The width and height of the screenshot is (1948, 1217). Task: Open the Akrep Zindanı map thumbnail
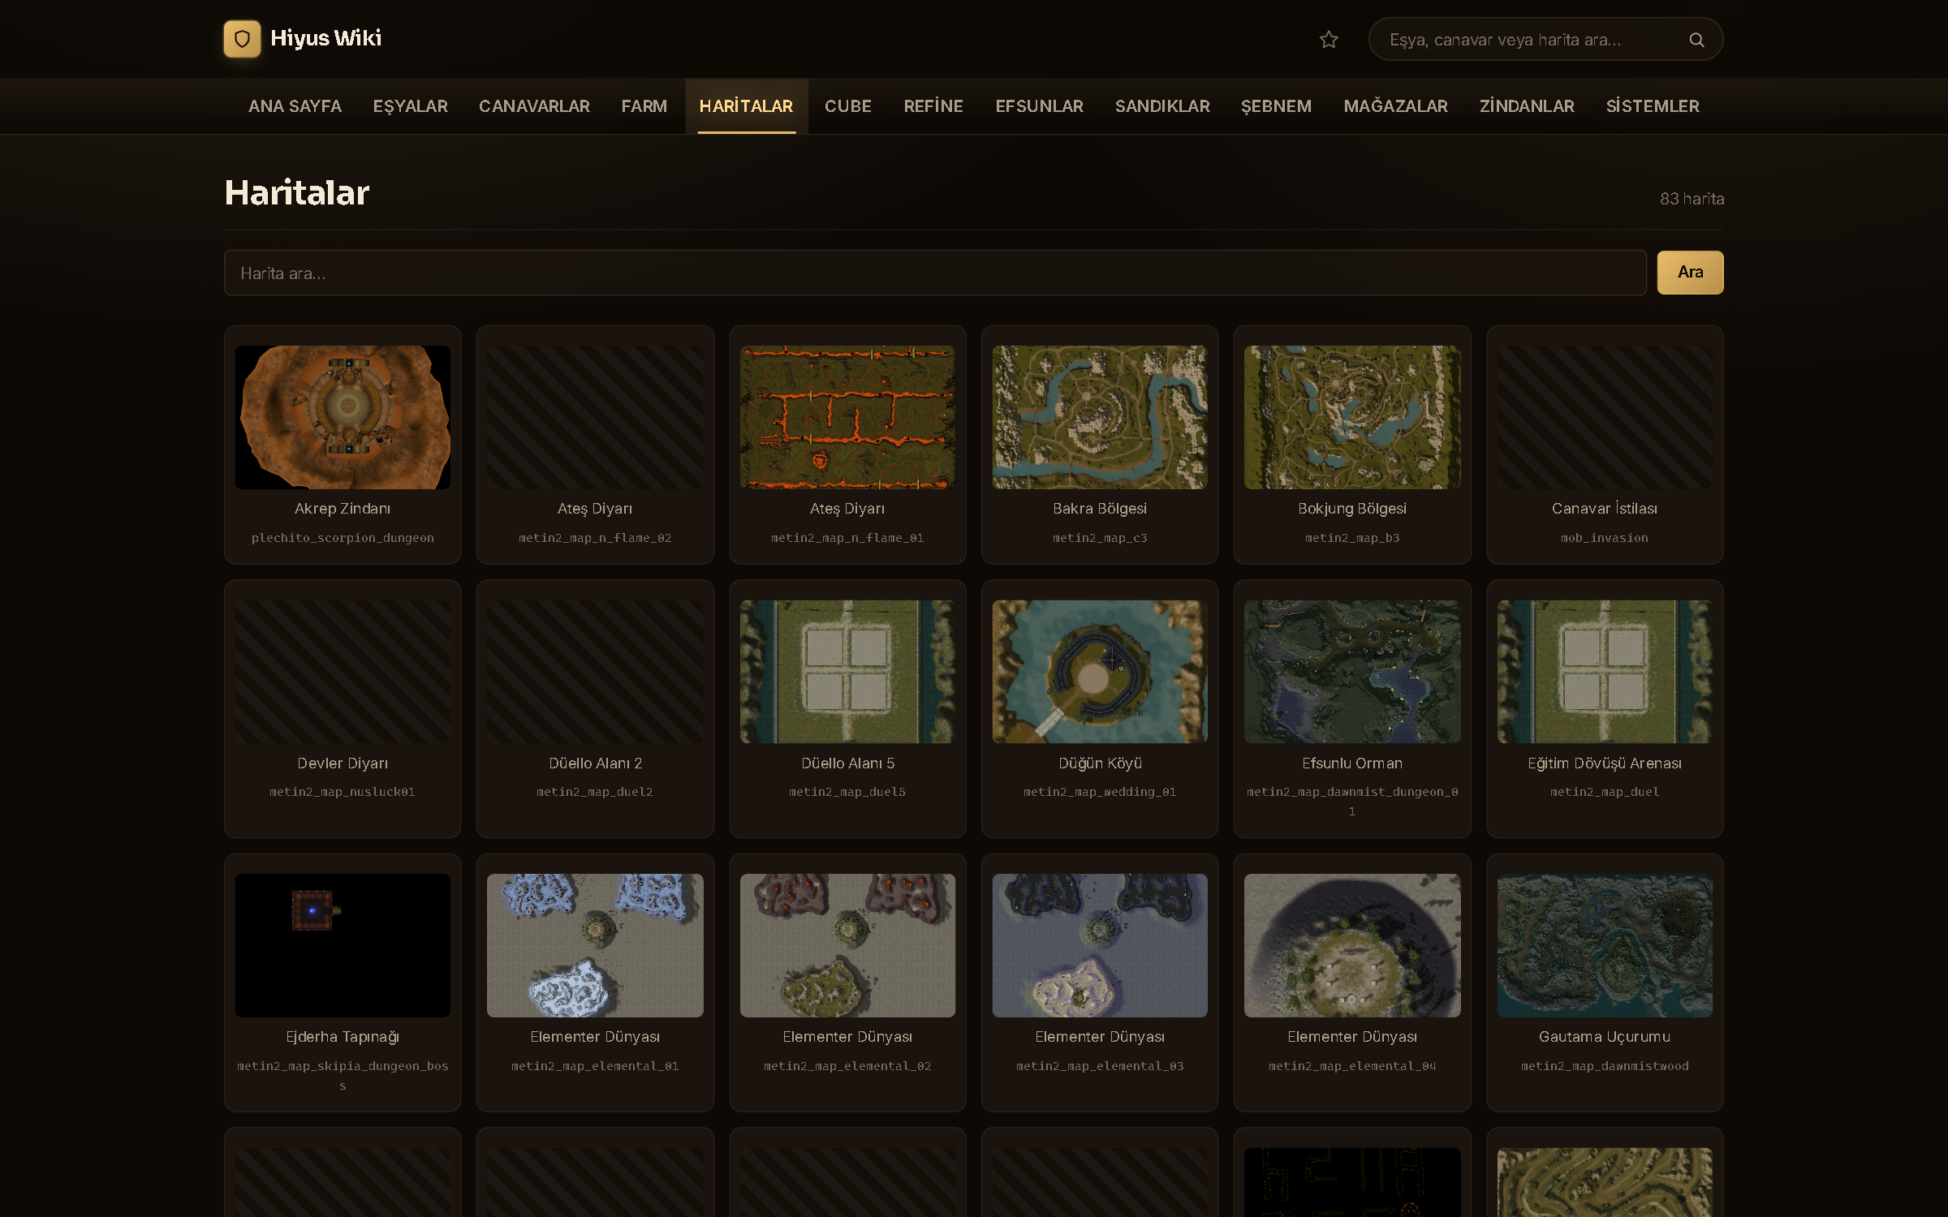pyautogui.click(x=343, y=417)
